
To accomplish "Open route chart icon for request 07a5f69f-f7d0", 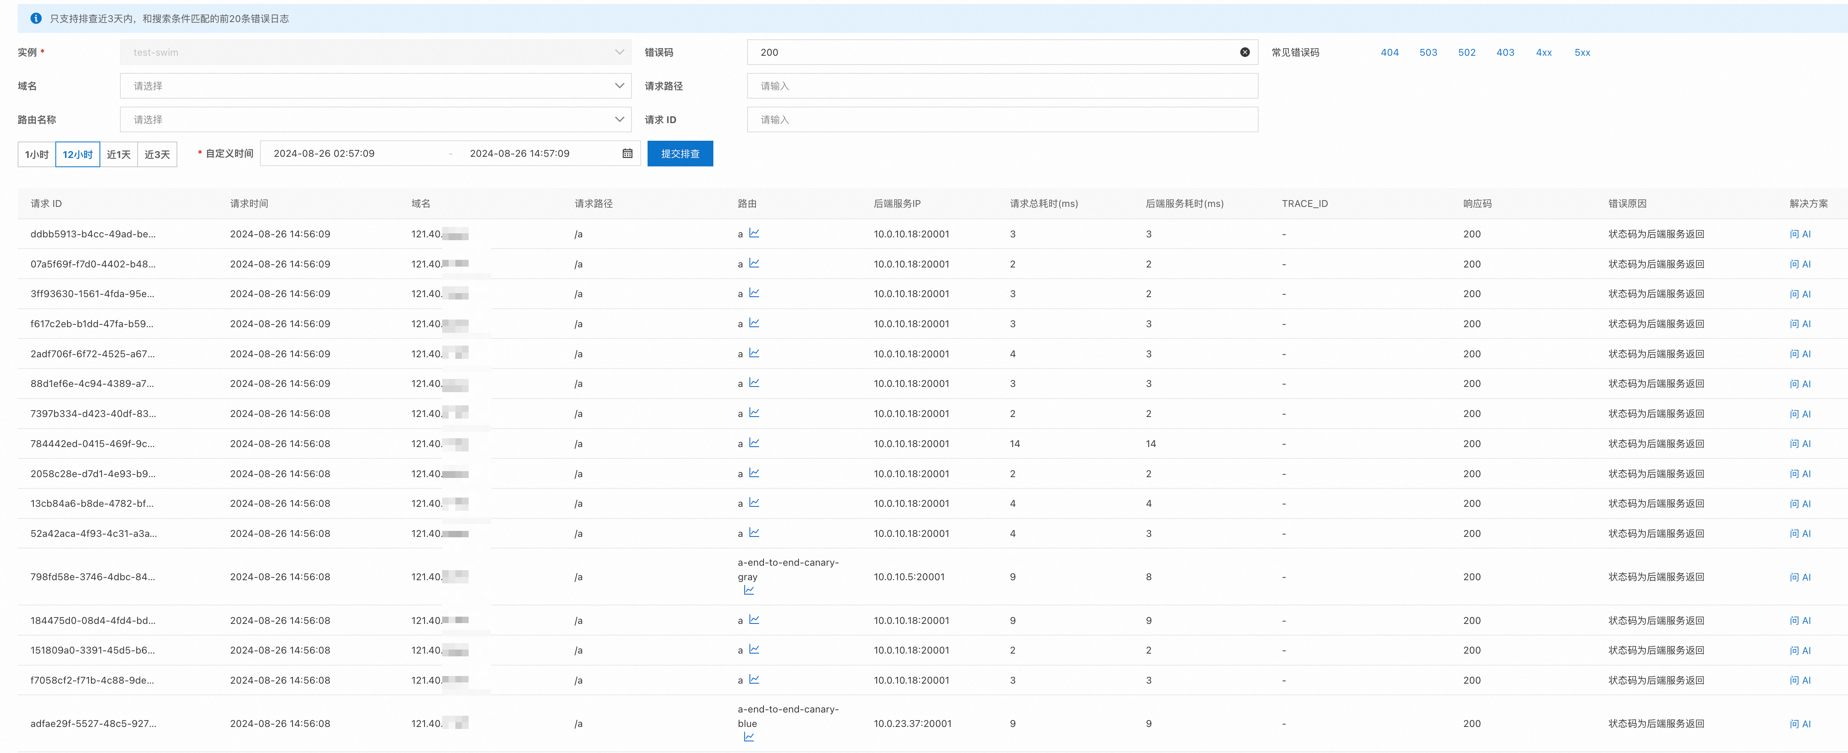I will [x=754, y=263].
